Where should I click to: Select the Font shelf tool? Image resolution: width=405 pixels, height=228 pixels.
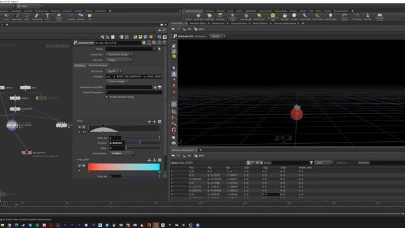pyautogui.click(x=47, y=17)
